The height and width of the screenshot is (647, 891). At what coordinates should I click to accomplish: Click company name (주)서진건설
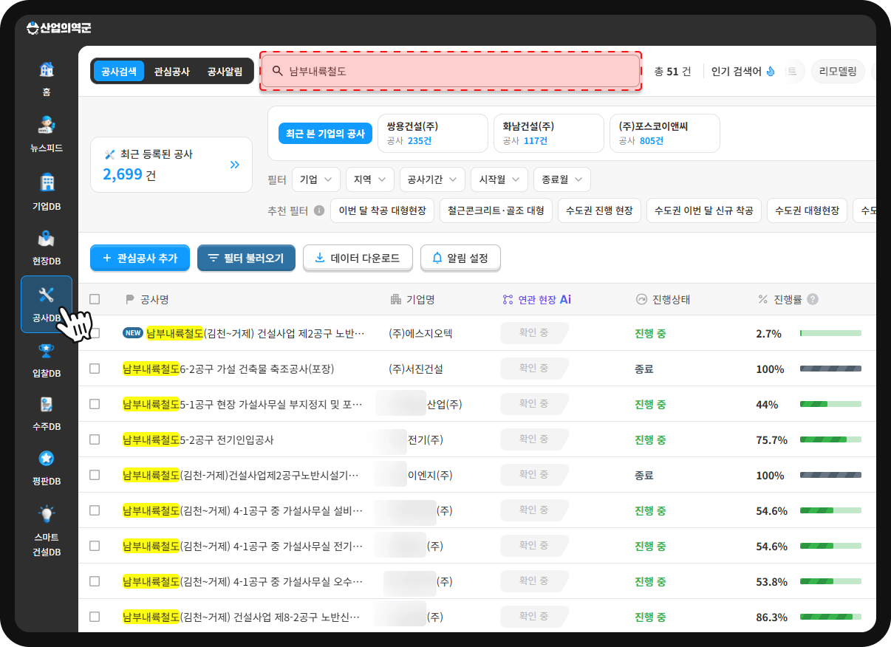[416, 369]
